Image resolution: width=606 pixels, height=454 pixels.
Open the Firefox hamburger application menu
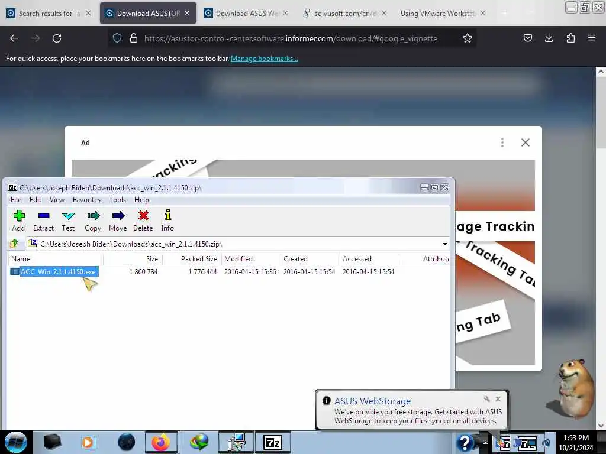pyautogui.click(x=591, y=38)
